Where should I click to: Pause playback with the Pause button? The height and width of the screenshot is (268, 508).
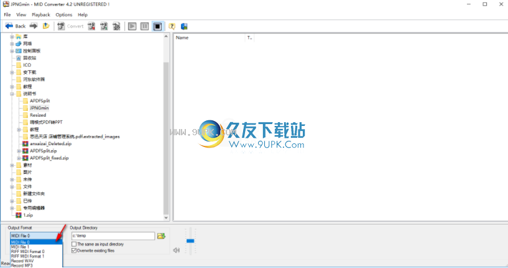pos(144,26)
